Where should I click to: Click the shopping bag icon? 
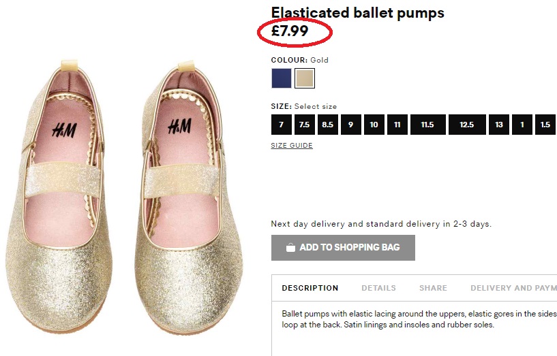[290, 248]
